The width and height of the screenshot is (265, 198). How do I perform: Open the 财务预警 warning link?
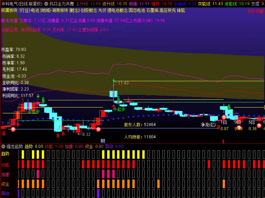(255, 11)
